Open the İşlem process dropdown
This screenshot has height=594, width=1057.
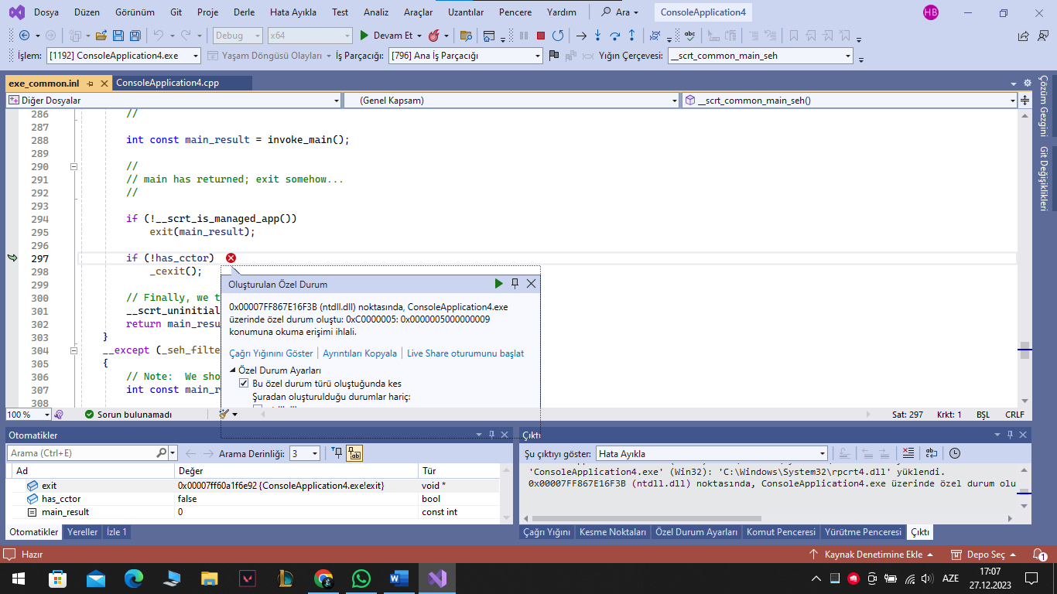click(x=193, y=56)
